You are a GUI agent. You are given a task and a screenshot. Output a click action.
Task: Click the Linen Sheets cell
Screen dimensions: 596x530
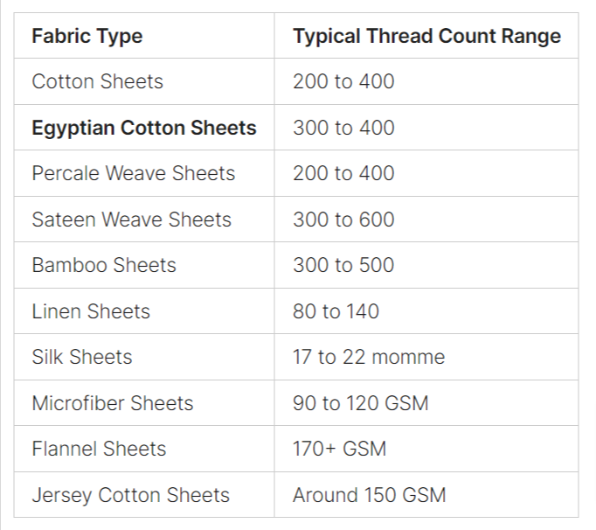pos(91,311)
